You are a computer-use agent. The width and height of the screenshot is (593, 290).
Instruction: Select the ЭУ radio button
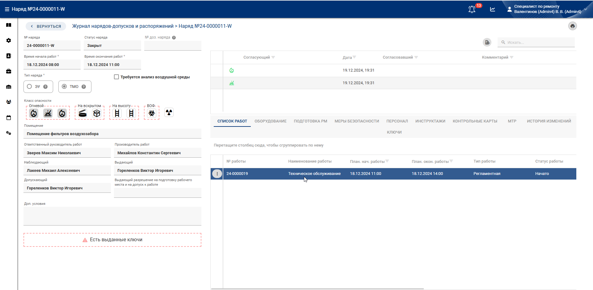pos(29,87)
